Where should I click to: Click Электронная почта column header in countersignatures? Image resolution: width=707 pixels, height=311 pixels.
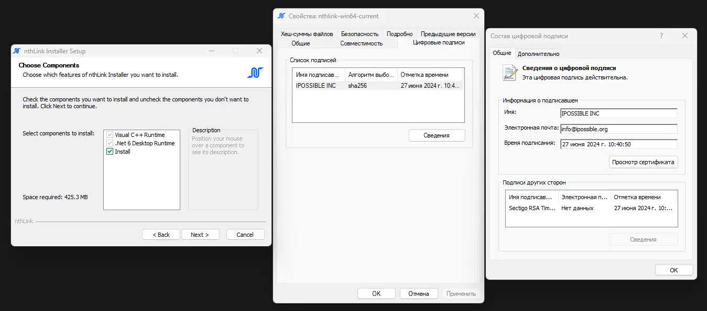(584, 197)
